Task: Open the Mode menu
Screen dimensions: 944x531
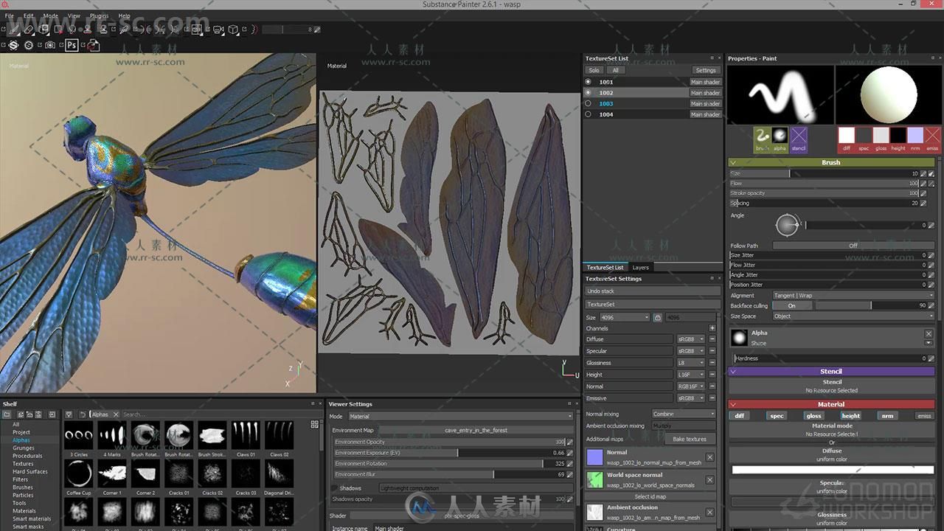Action: pos(50,15)
